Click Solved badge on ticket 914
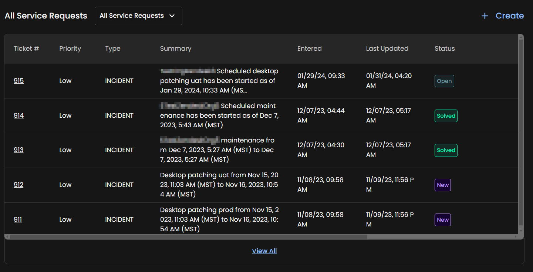This screenshot has width=533, height=272. tap(446, 116)
